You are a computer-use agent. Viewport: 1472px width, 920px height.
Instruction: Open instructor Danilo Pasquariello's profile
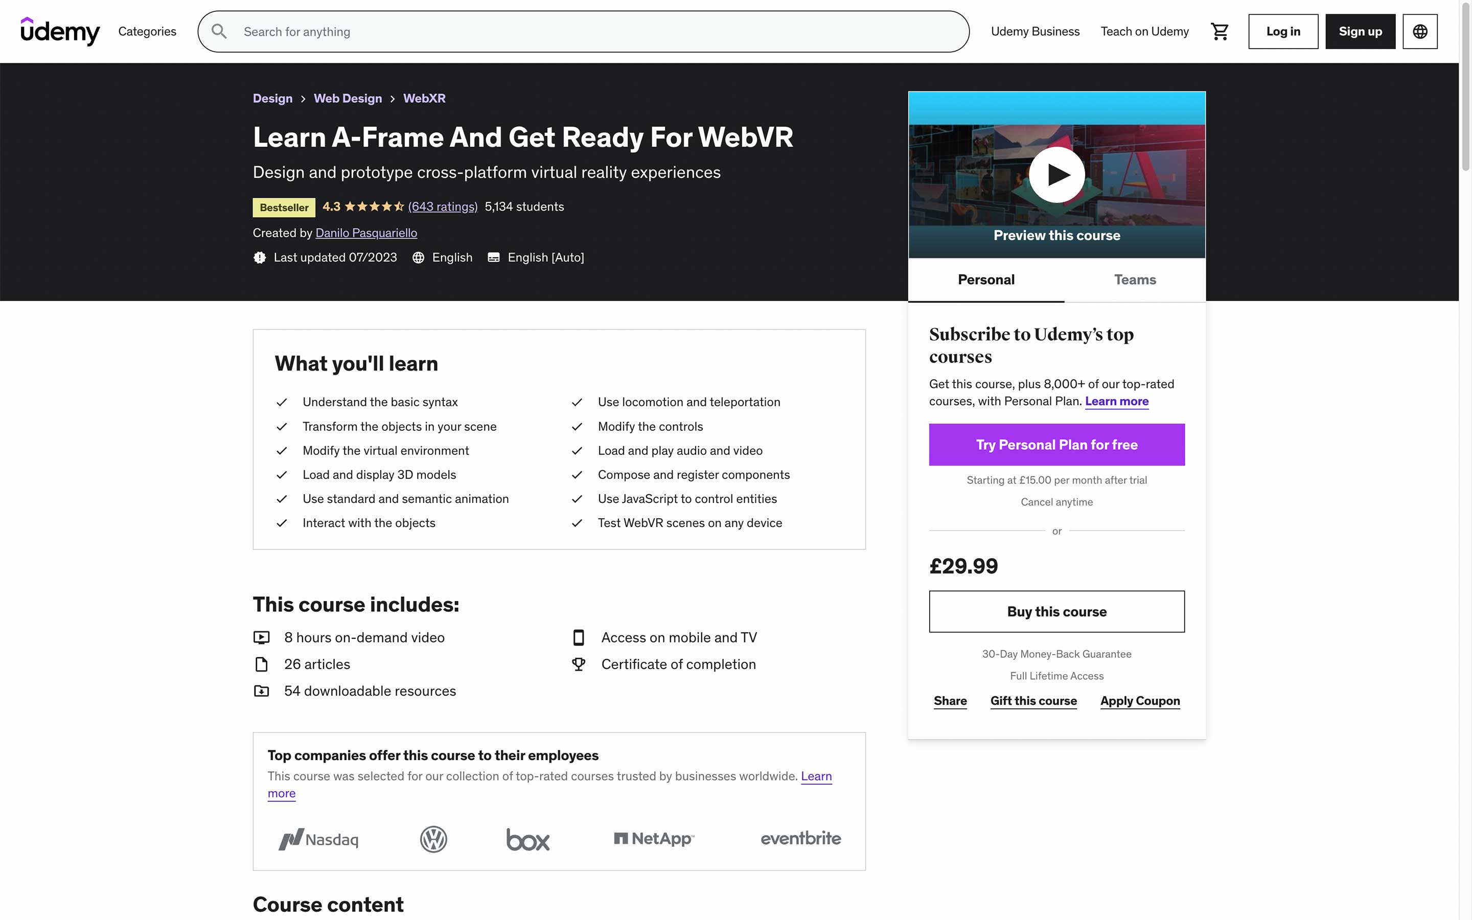pos(366,233)
